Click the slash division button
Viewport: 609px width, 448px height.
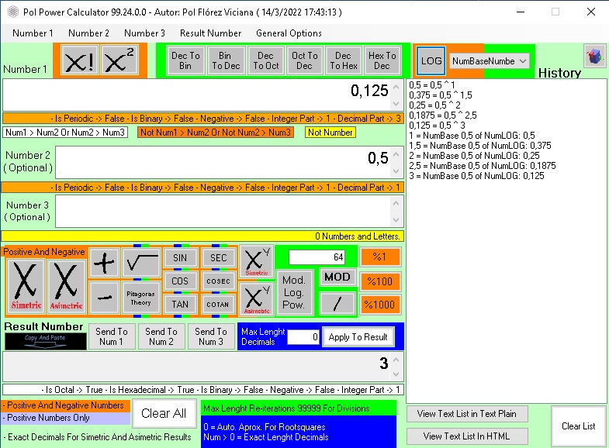coord(337,304)
